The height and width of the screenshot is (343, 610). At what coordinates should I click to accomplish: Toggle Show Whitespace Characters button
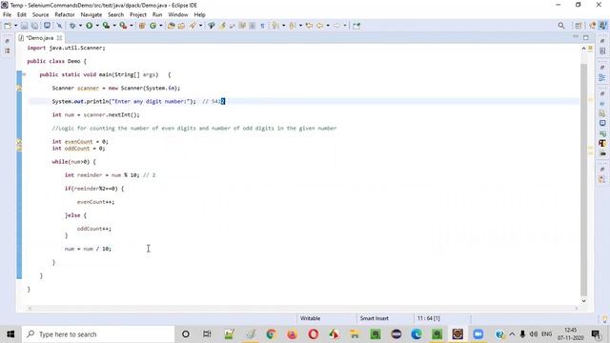click(262, 26)
